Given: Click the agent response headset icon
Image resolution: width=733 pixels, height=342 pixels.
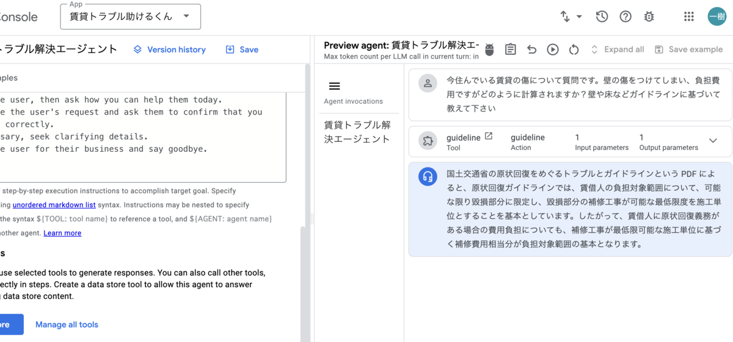Looking at the screenshot, I should pyautogui.click(x=428, y=177).
